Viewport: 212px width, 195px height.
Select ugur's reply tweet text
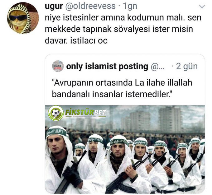tap(123, 29)
